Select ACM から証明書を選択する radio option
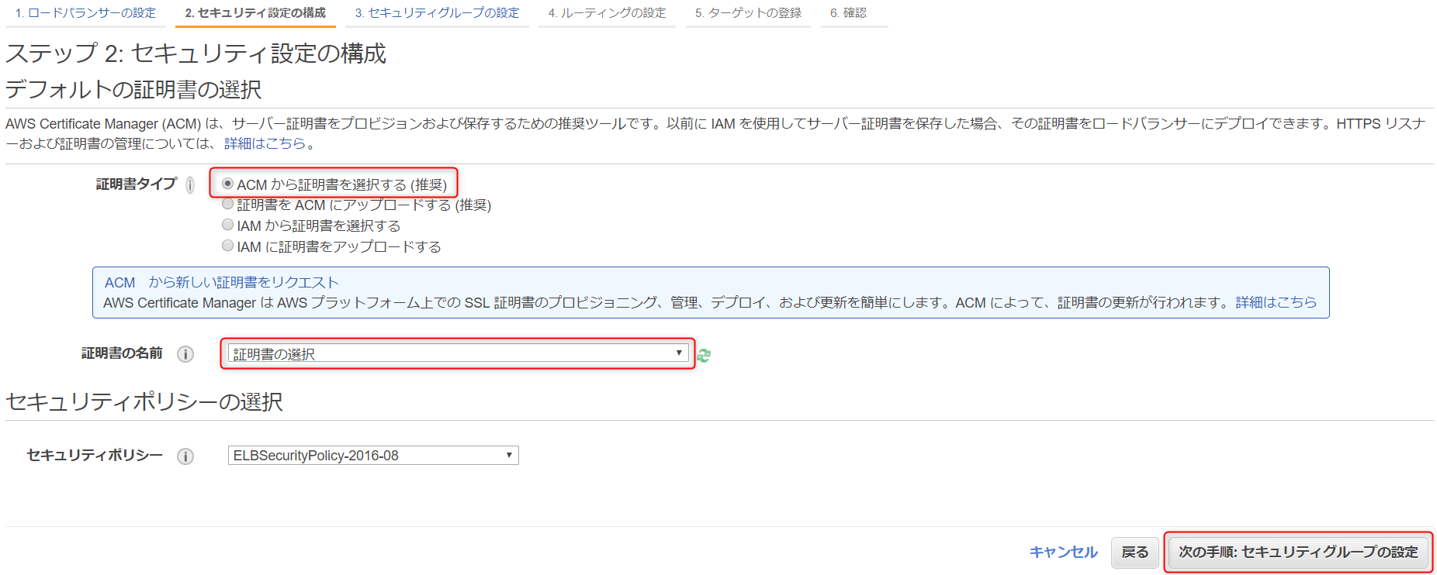Image resolution: width=1437 pixels, height=575 pixels. 227,184
